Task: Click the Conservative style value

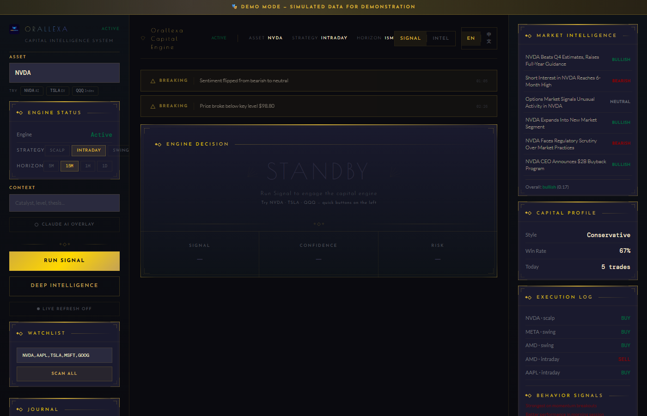Action: point(609,235)
